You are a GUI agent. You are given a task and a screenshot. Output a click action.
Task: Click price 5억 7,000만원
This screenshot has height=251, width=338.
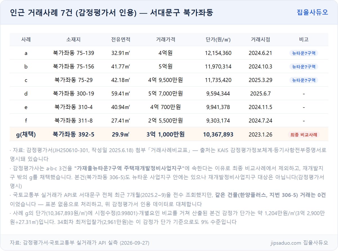(166, 94)
